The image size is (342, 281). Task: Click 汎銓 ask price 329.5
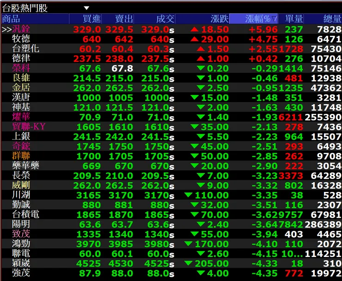[119, 30]
